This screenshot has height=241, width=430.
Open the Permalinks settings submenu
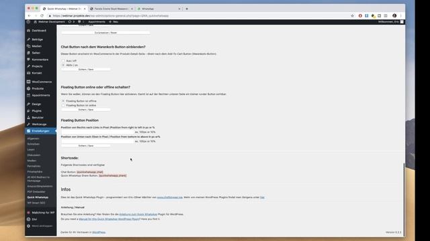[x=34, y=166]
